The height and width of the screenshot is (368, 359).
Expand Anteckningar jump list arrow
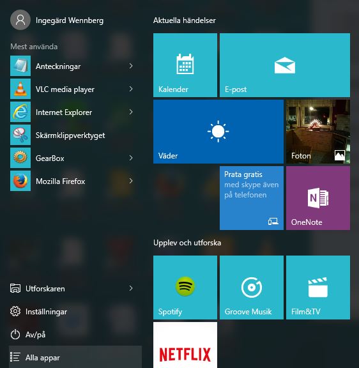pyautogui.click(x=131, y=66)
